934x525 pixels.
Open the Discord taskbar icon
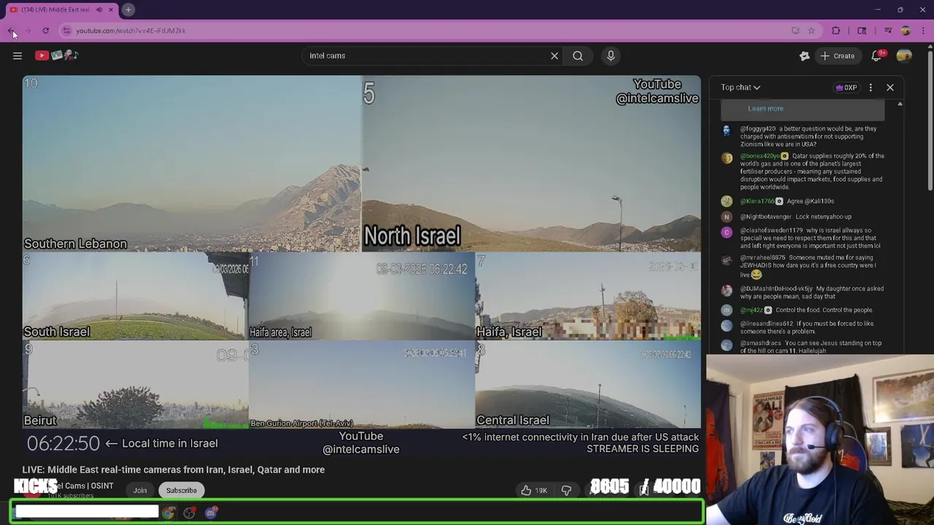coord(211,513)
